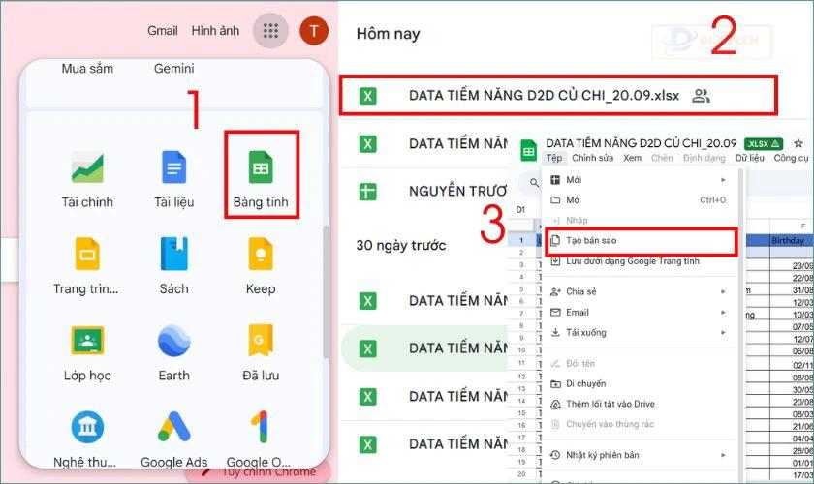This screenshot has width=814, height=484.
Task: Open the Chỉnh sửa menu
Action: [592, 158]
